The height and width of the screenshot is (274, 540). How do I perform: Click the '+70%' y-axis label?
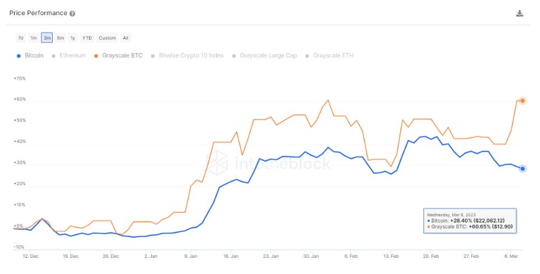point(20,78)
